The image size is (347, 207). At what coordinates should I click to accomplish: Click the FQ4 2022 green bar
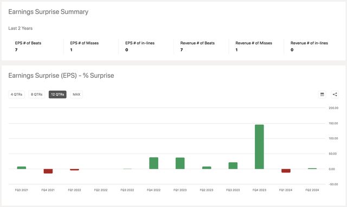154,163
